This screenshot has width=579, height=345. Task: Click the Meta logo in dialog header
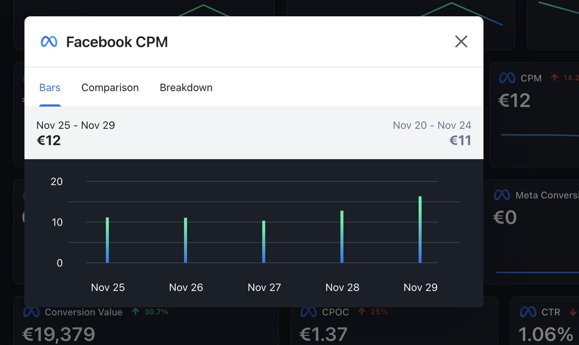click(x=49, y=42)
